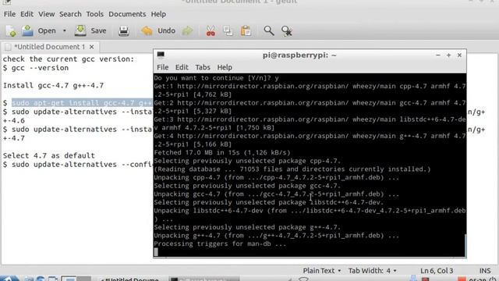This screenshot has width=499, height=281.
Task: Click the terminal icon in the title bar
Action: click(x=161, y=55)
